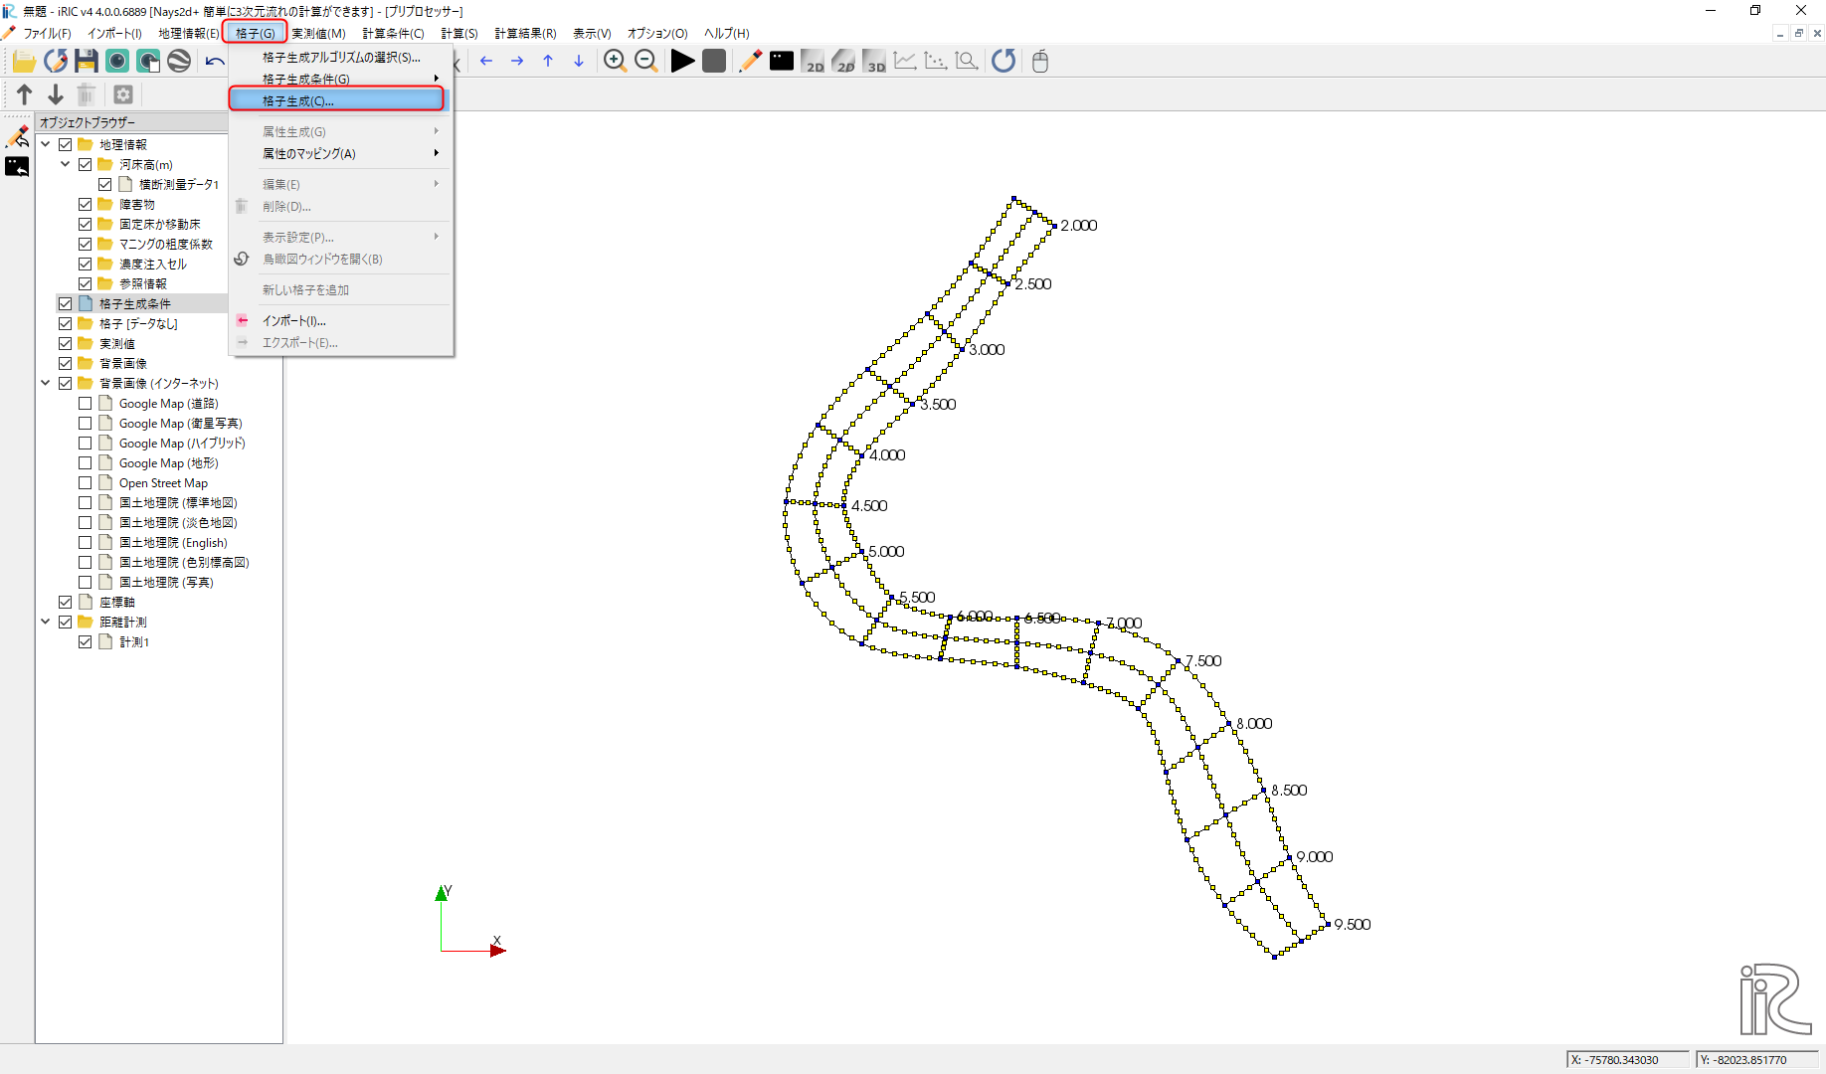Select the Google Map (衛星写真) tree item
Screen dimensions: 1826x1074
(x=180, y=423)
